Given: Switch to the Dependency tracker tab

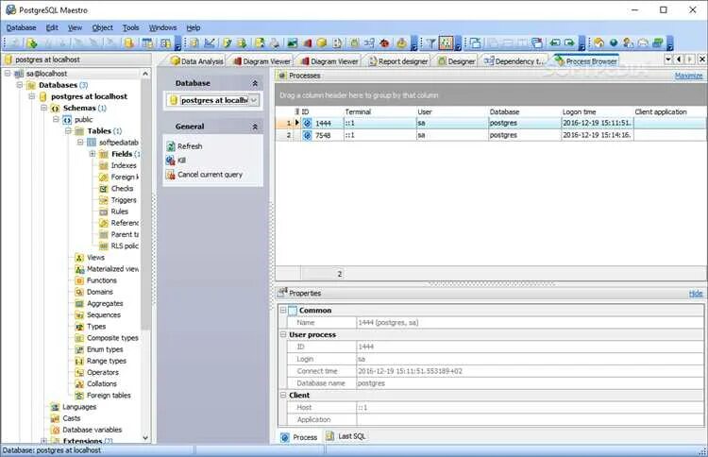Looking at the screenshot, I should tap(514, 61).
